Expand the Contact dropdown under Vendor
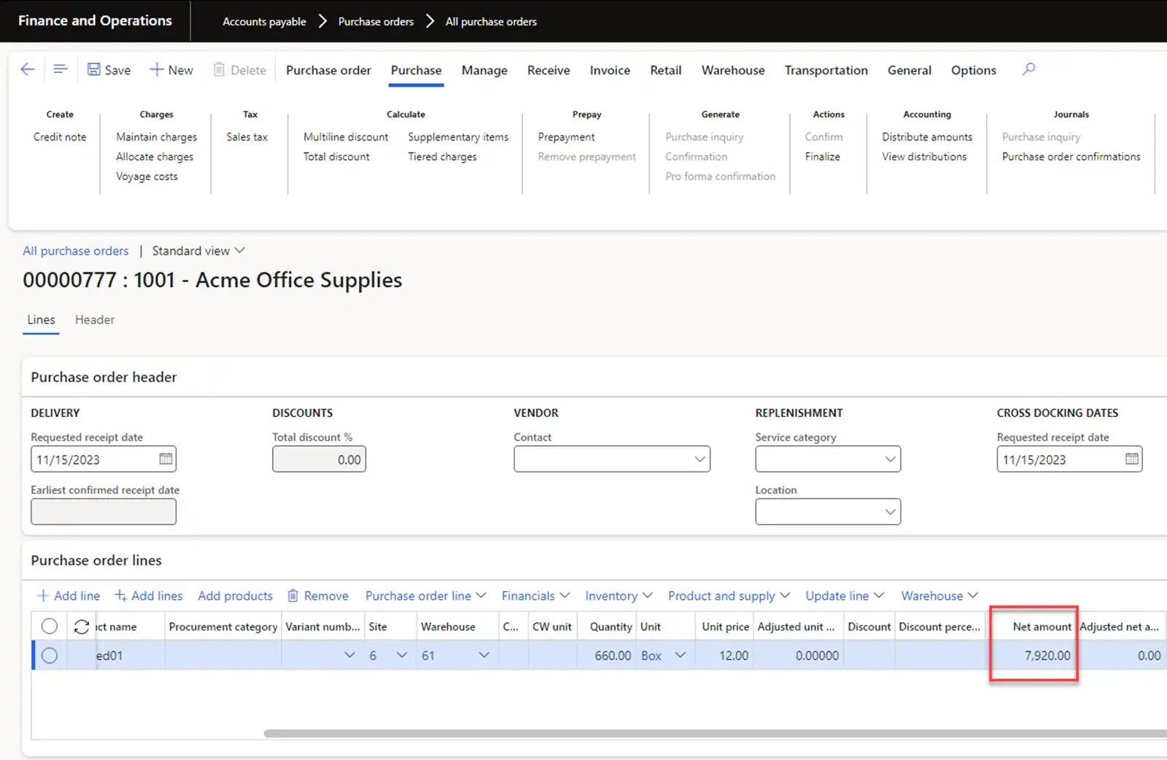The image size is (1167, 760). pyautogui.click(x=699, y=459)
